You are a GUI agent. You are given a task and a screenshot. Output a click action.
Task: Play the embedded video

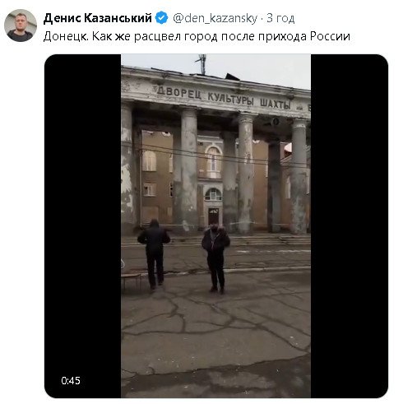(216, 225)
